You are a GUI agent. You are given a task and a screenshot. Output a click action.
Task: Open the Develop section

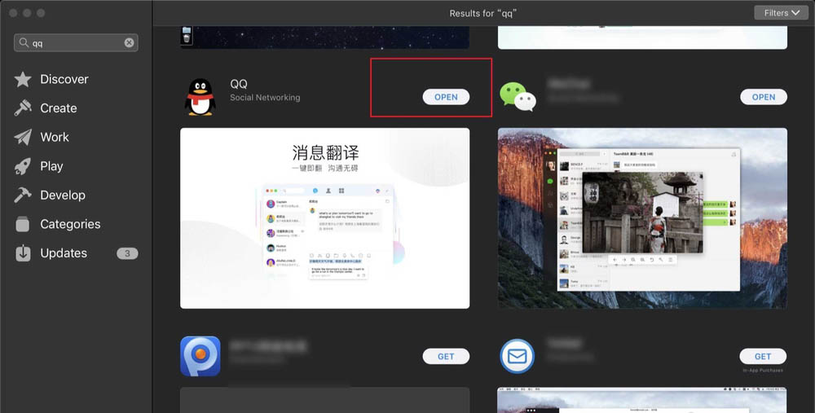63,195
